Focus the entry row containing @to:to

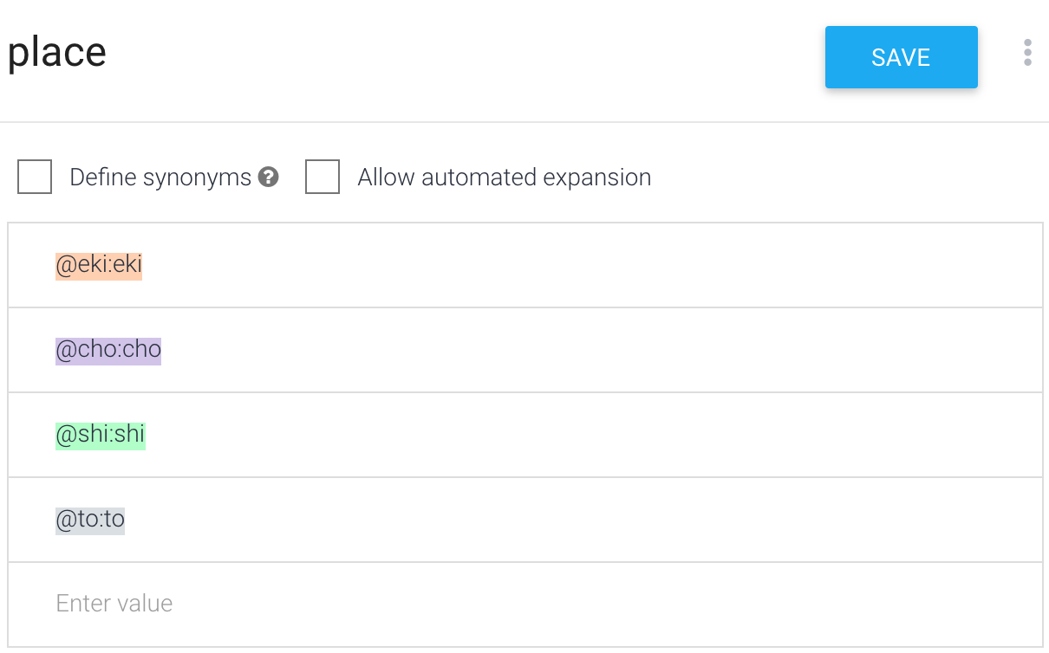pos(525,520)
